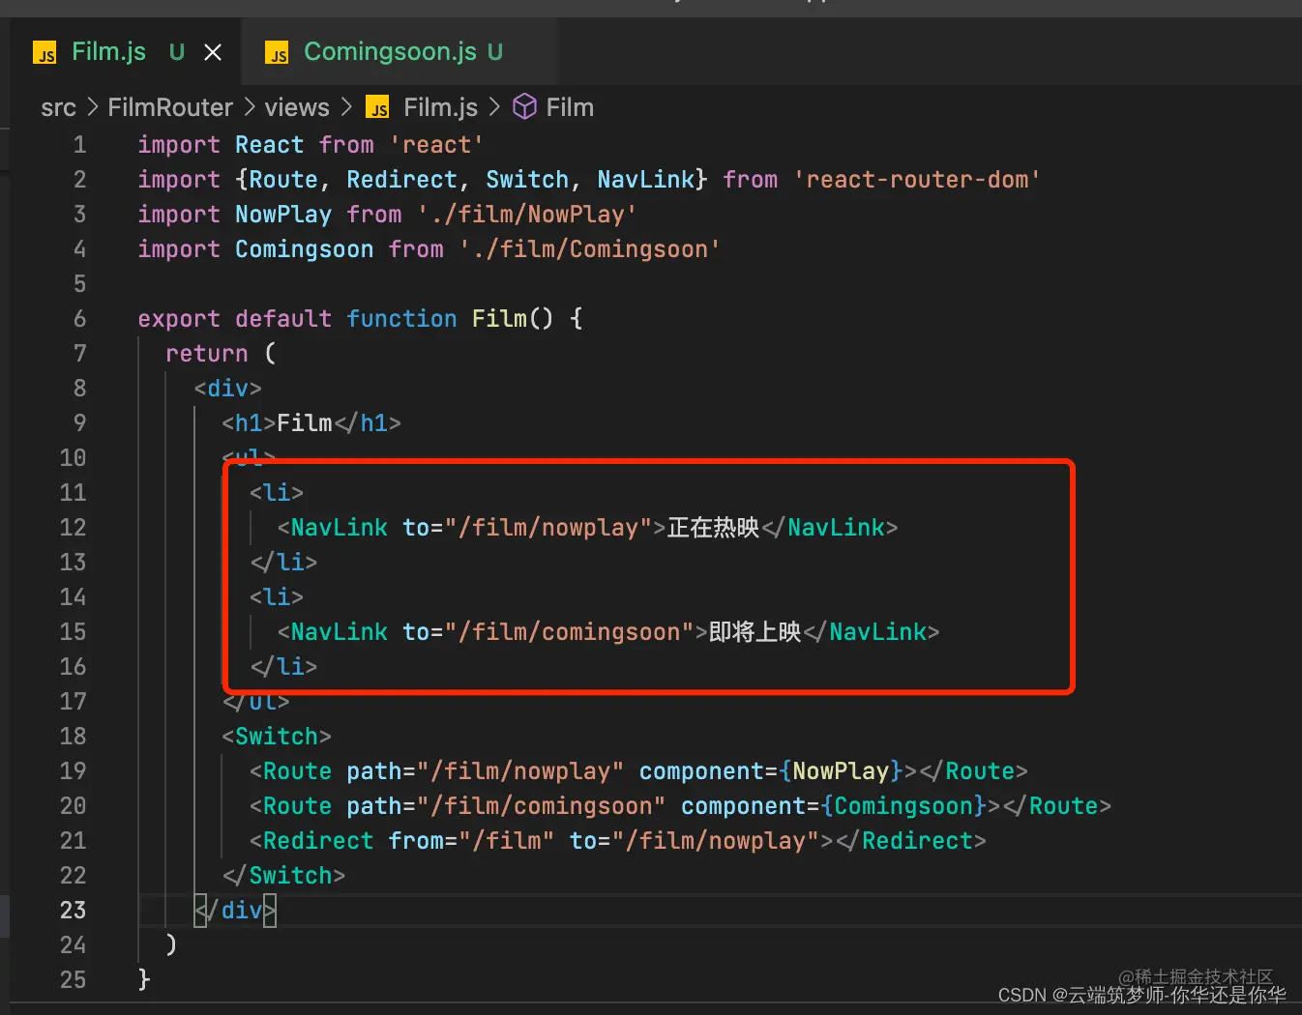Screen dimensions: 1302x1015
Task: Select Film.js in the breadcrumb path
Action: click(x=440, y=107)
